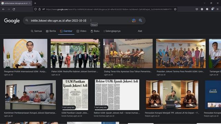Viewport: 221px width, 124px height.
Task: Click koran.humas.ugm.ac.id source under UGM Pastikan
Action: 71,116
